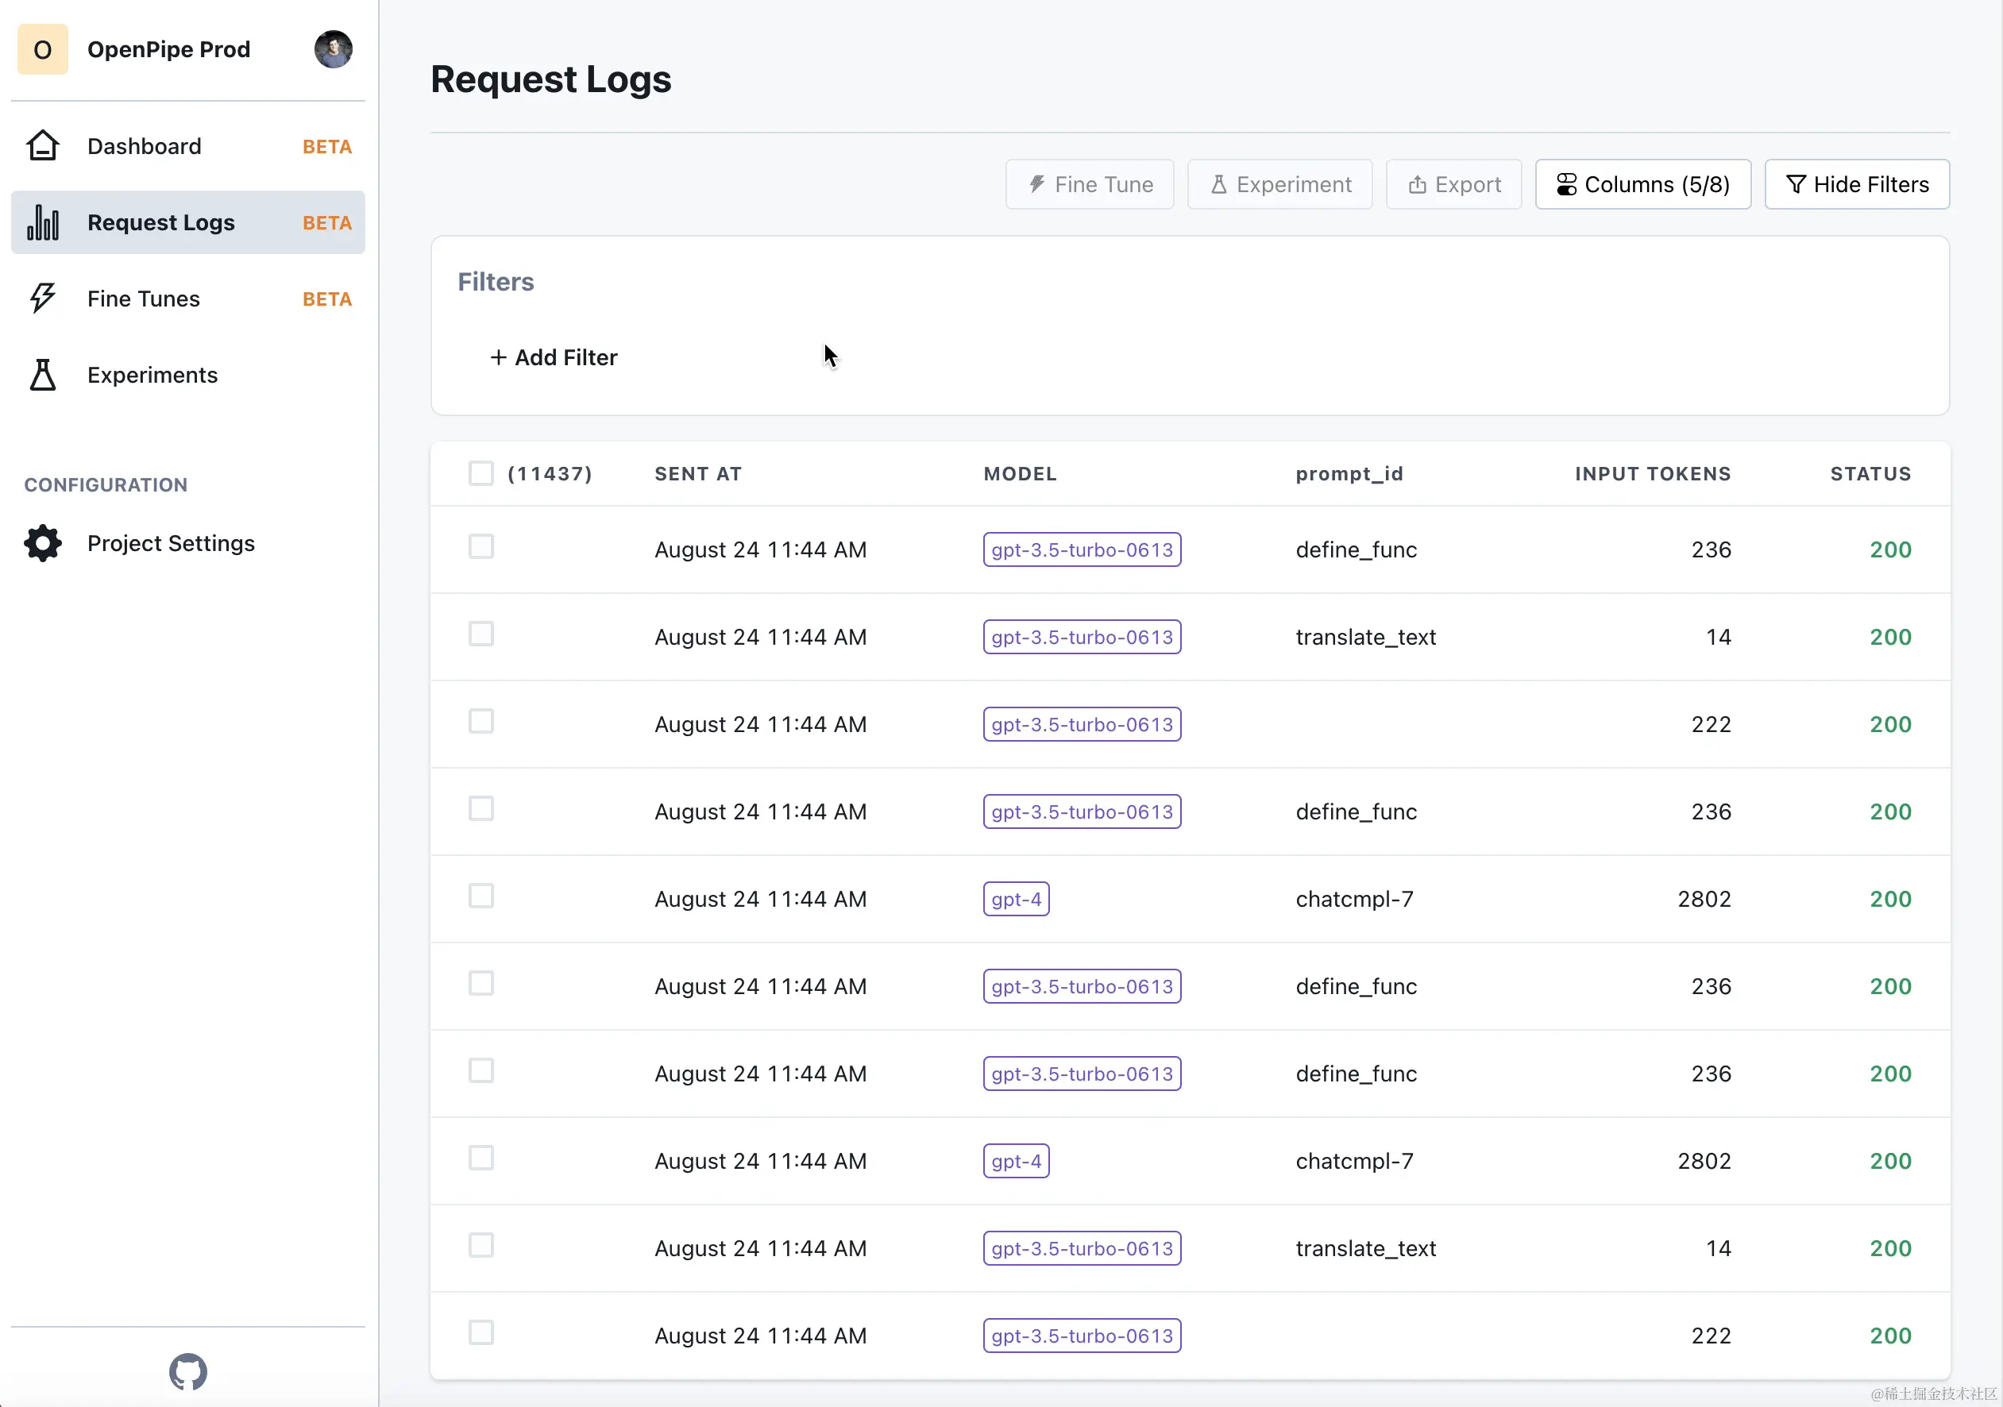Go to the Dashboard page
Viewport: 2003px width, 1407px height.
(144, 145)
